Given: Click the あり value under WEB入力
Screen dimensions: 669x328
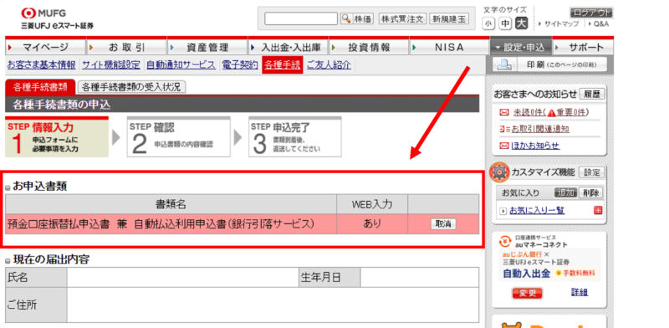Looking at the screenshot, I should coord(372,223).
